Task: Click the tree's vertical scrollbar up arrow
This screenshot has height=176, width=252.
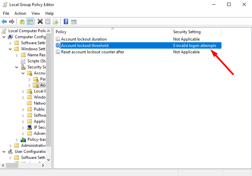Action: click(x=49, y=31)
